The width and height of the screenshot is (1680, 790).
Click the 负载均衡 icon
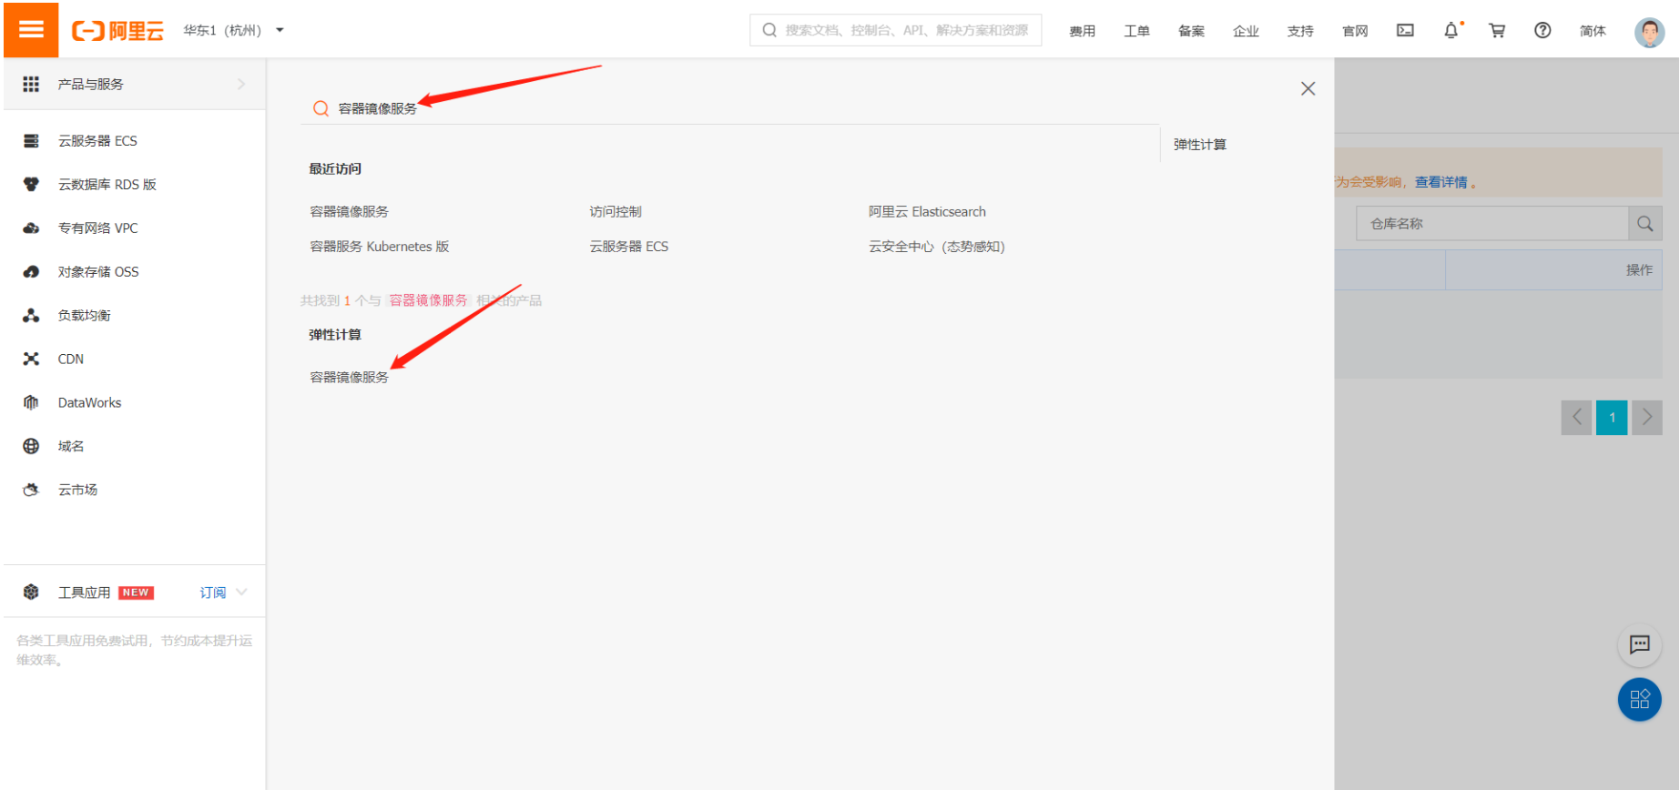(x=31, y=315)
